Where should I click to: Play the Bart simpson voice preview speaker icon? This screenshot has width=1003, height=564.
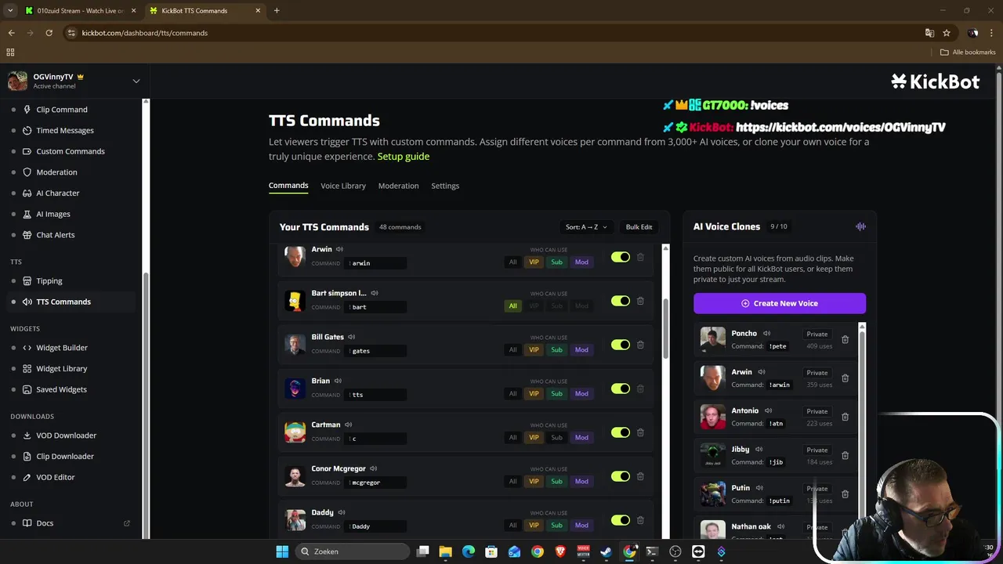[x=375, y=293]
